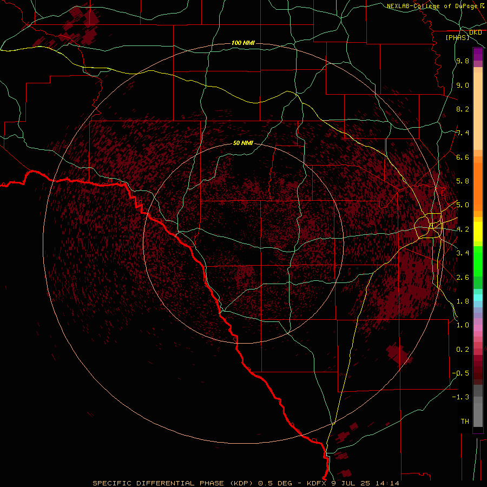Click the '9.8' value on color scale
The height and width of the screenshot is (487, 487).
click(x=463, y=61)
